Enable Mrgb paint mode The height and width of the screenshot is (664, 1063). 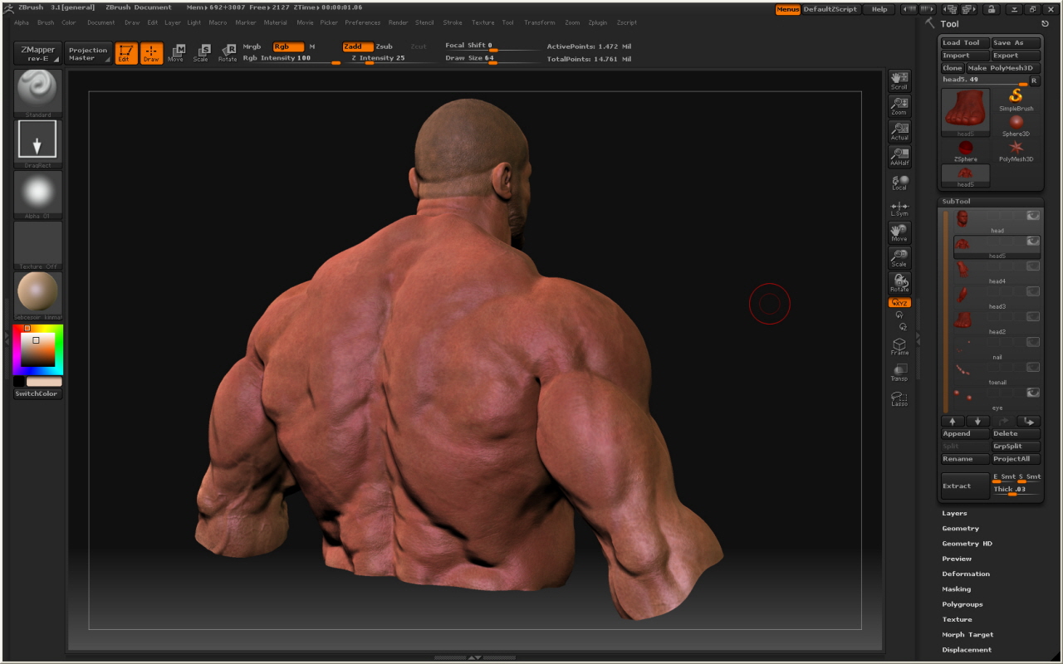[252, 46]
